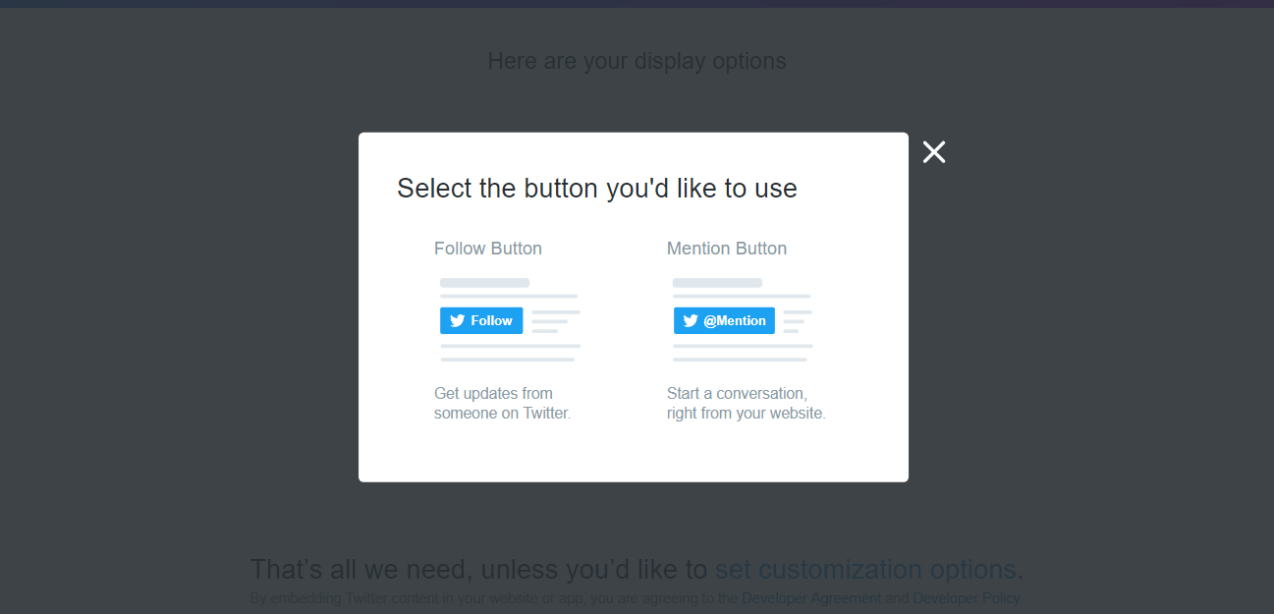Image resolution: width=1274 pixels, height=614 pixels.
Task: Close the button selection dialog
Action: (x=934, y=152)
